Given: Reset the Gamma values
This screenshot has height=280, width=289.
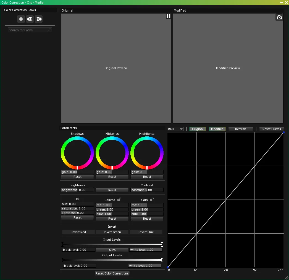Looking at the screenshot, I should pos(112,219).
